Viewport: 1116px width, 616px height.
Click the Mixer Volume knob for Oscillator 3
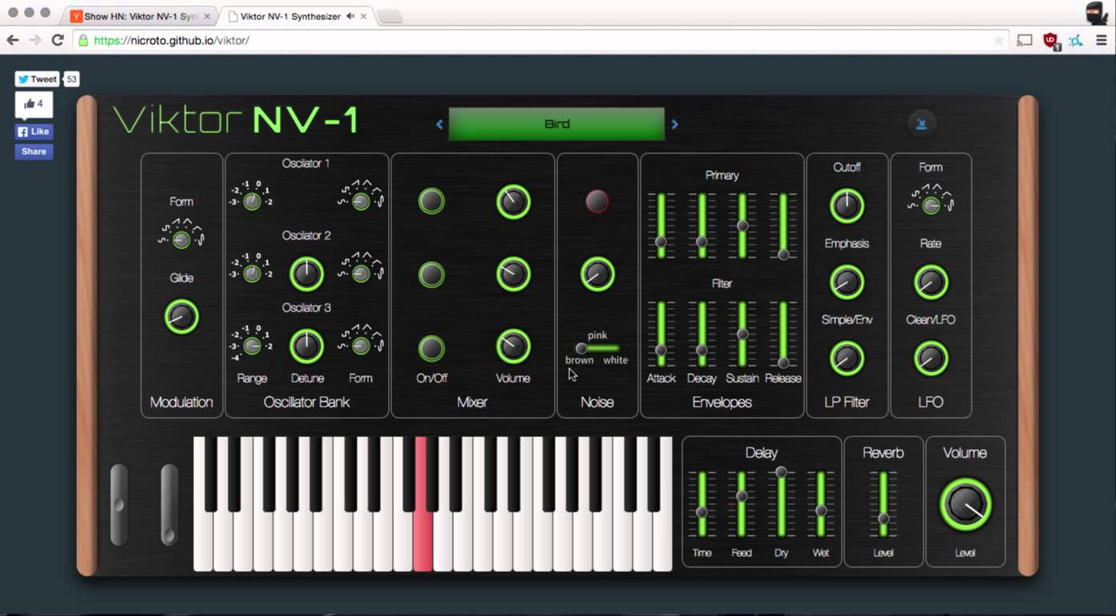pos(513,346)
